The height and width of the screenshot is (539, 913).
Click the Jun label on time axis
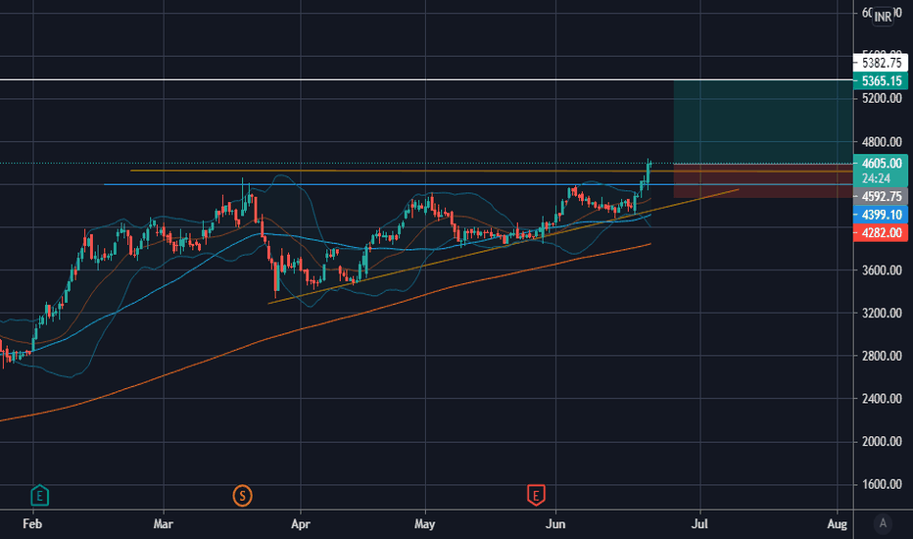pos(555,524)
